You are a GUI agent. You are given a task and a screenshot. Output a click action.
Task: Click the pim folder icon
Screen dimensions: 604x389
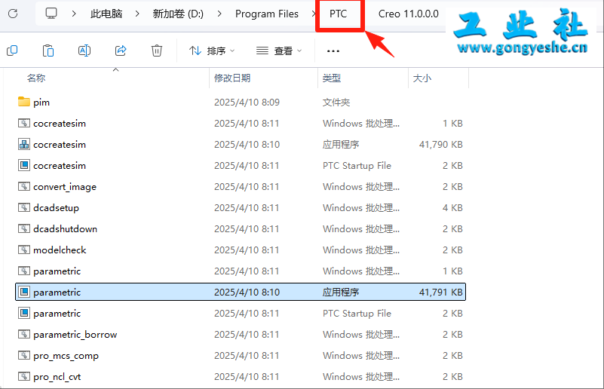[x=24, y=102]
